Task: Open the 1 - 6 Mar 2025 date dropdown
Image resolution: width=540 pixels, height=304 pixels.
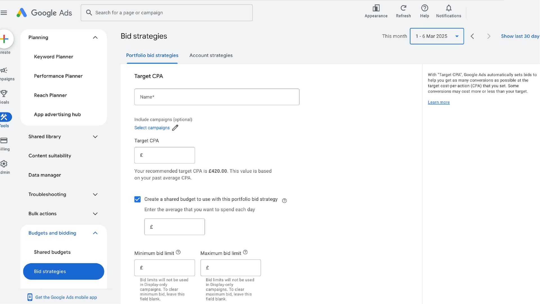Action: (436, 36)
